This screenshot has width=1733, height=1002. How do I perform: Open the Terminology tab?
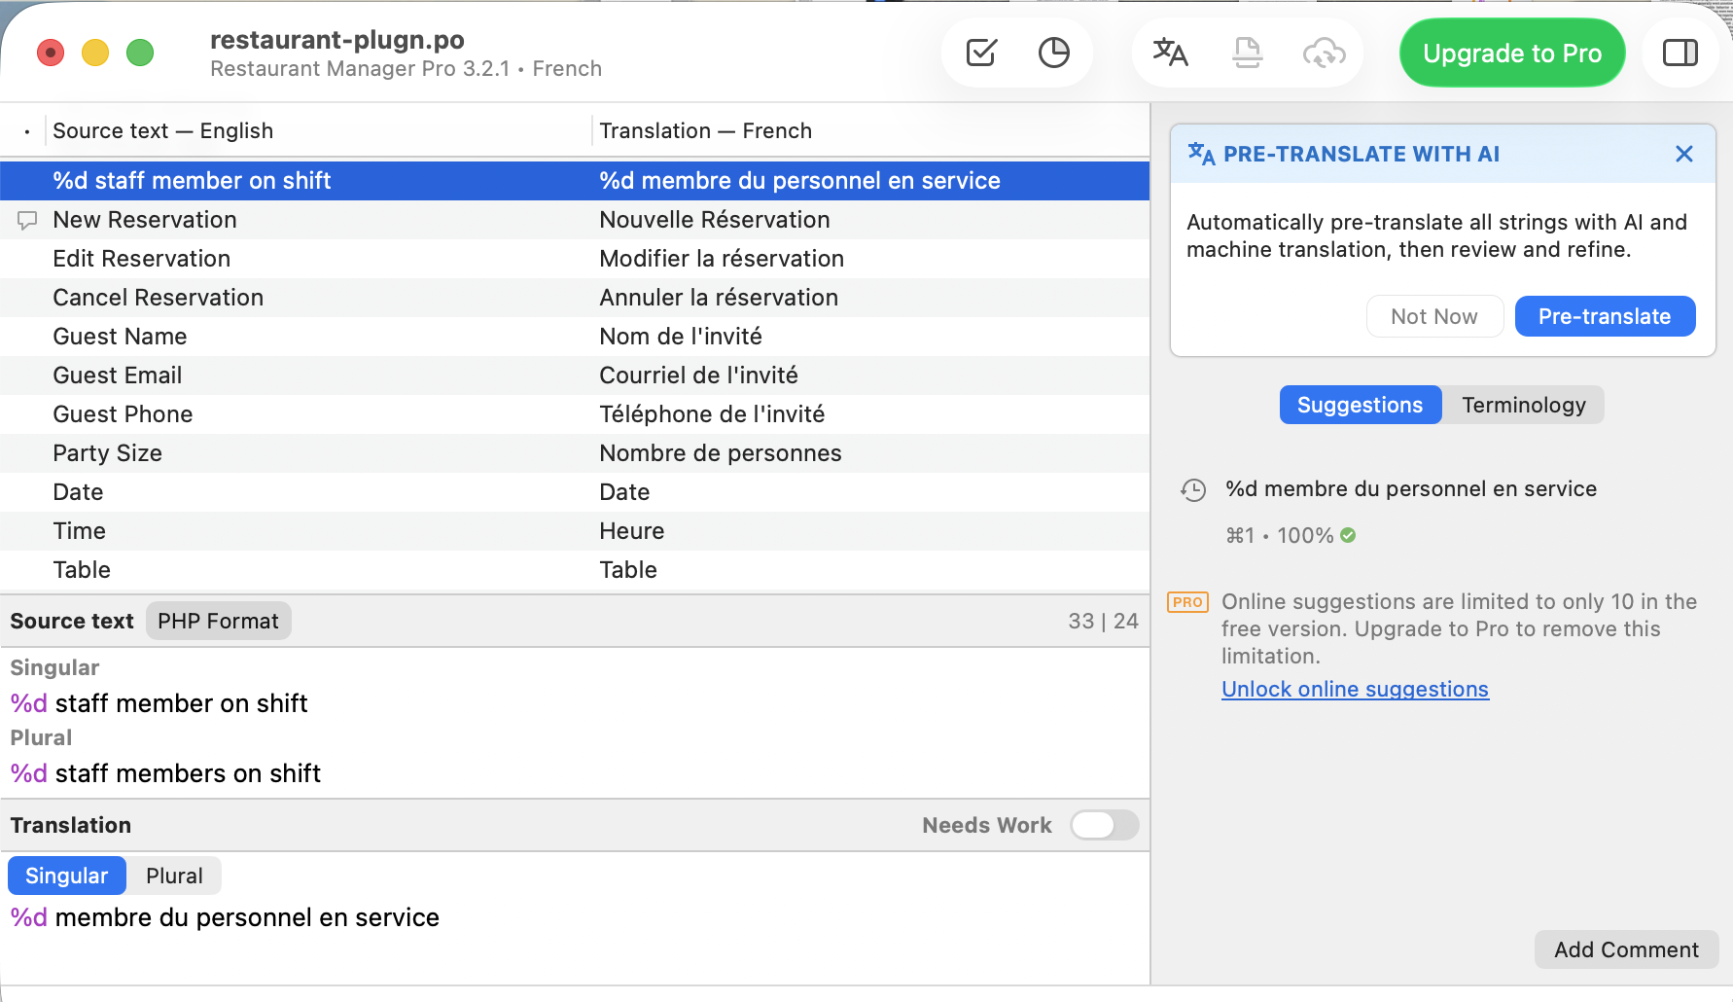1524,405
